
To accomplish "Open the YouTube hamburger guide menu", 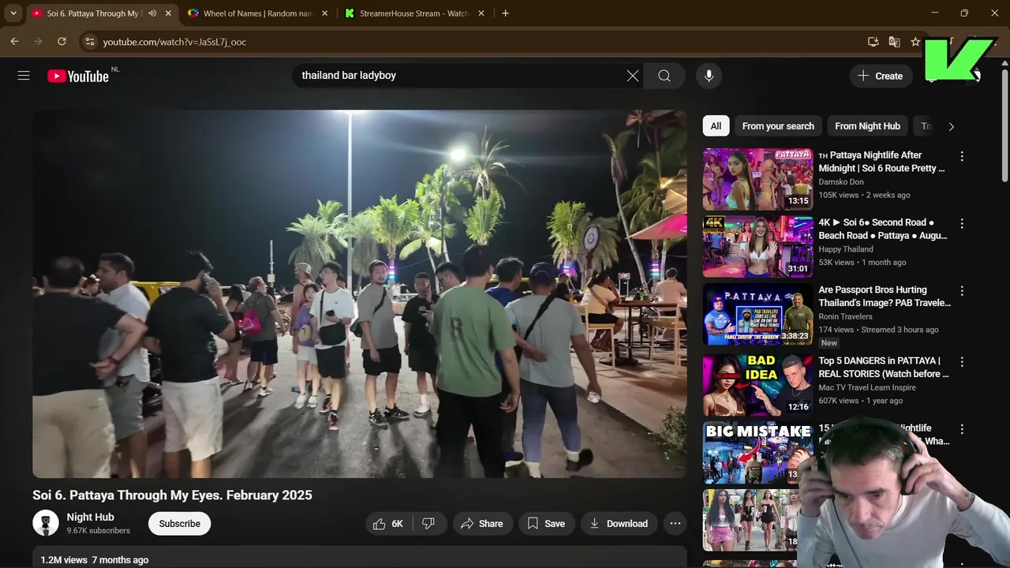I will [24, 76].
